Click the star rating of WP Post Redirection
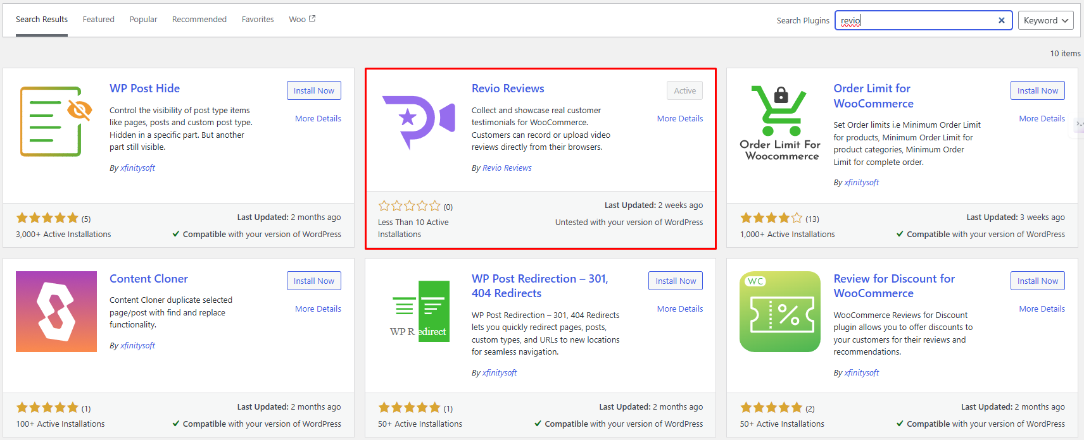1084x440 pixels. tap(409, 408)
